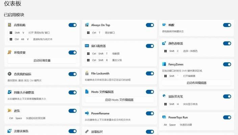Image resolution: width=238 pixels, height=135 pixels.
Task: Disable the 高级粘贴 toggle
Action: [x=73, y=25]
